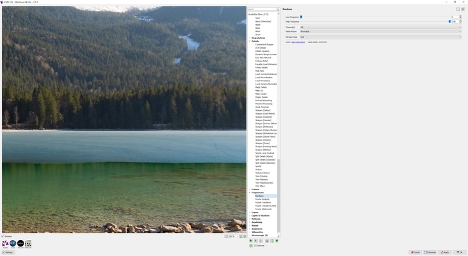
Task: Click the G'MIC logo below preview
Action: click(x=5, y=244)
